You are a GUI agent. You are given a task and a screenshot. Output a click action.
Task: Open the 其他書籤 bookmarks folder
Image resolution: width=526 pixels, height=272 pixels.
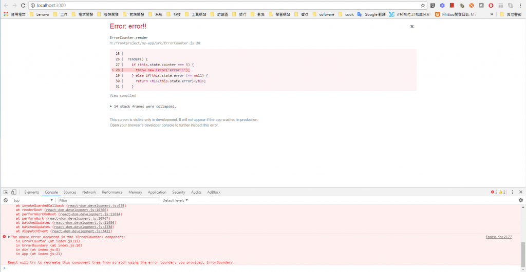coord(511,14)
